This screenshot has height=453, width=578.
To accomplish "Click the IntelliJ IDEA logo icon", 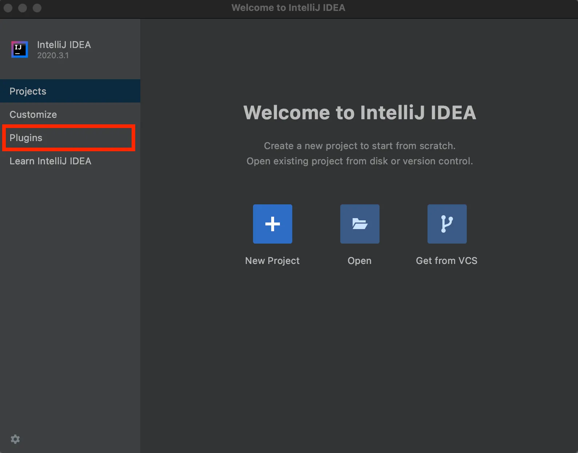I will click(20, 49).
